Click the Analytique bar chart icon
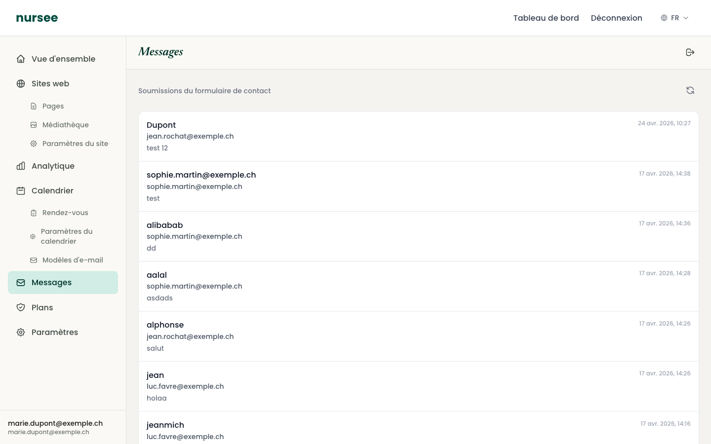Screen dimensions: 711x444 point(21,166)
